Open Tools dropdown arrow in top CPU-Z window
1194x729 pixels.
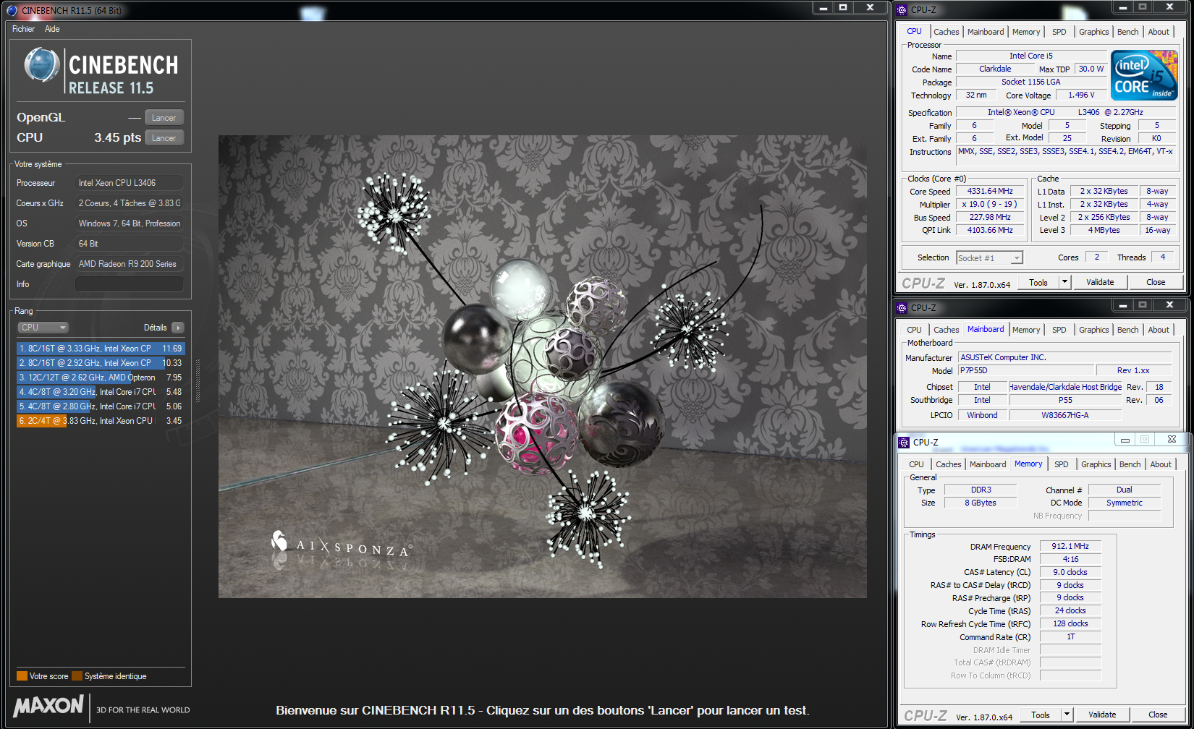1065,283
